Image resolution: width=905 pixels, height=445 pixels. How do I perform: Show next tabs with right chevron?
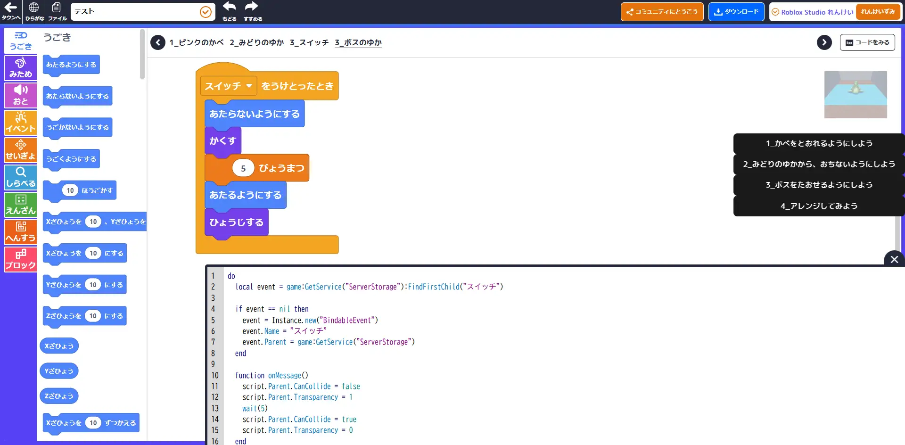pyautogui.click(x=824, y=42)
